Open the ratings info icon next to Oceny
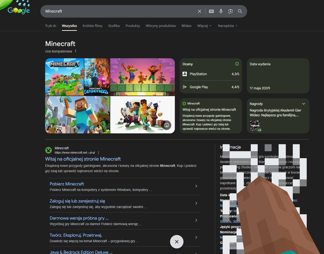 pos(237,64)
